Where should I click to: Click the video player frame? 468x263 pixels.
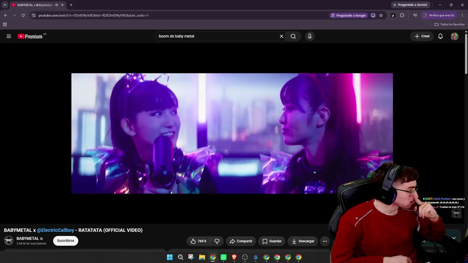(x=232, y=133)
